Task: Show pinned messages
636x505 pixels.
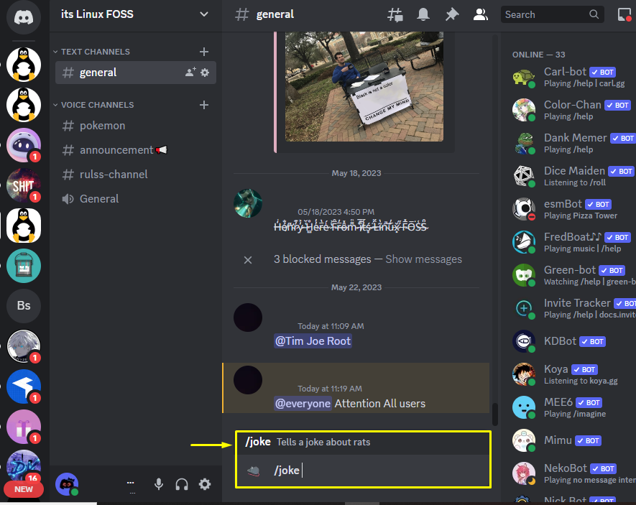Action: [x=451, y=14]
